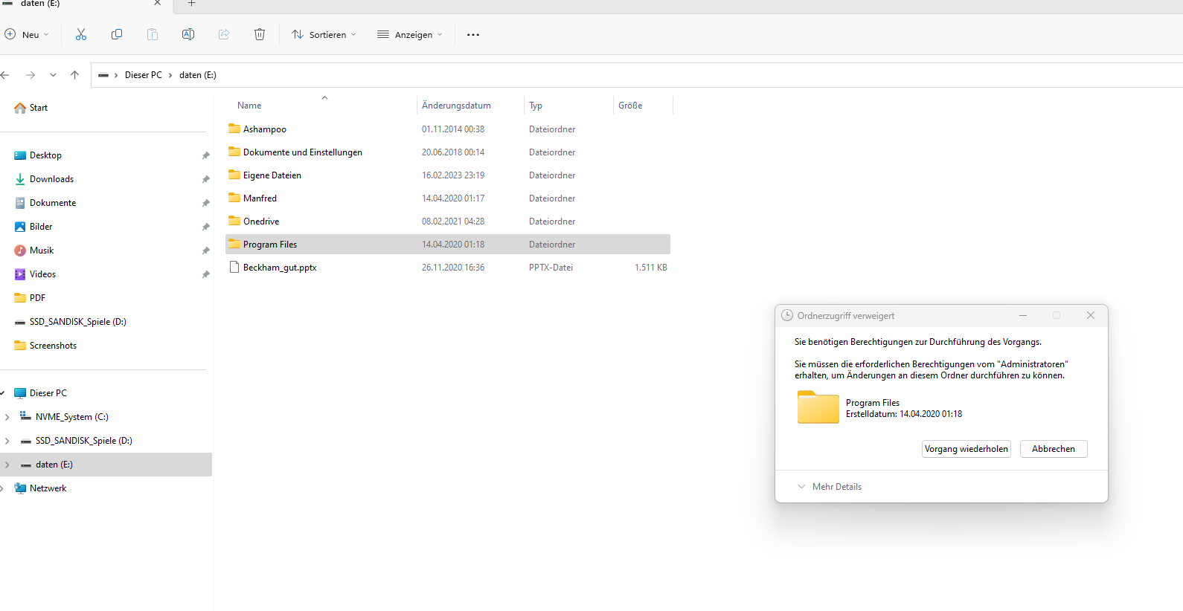
Task: Click drive icon at breadcrumb start
Action: click(103, 75)
